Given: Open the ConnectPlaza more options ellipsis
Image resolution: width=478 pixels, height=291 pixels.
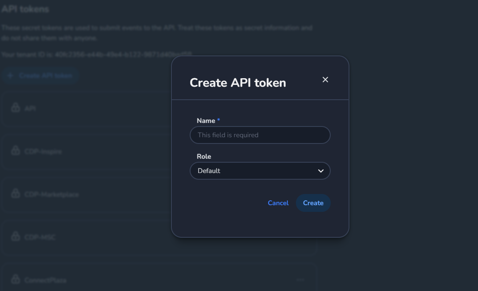Looking at the screenshot, I should (x=300, y=280).
